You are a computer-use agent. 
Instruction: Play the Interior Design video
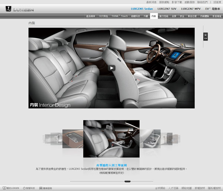pos(111,68)
